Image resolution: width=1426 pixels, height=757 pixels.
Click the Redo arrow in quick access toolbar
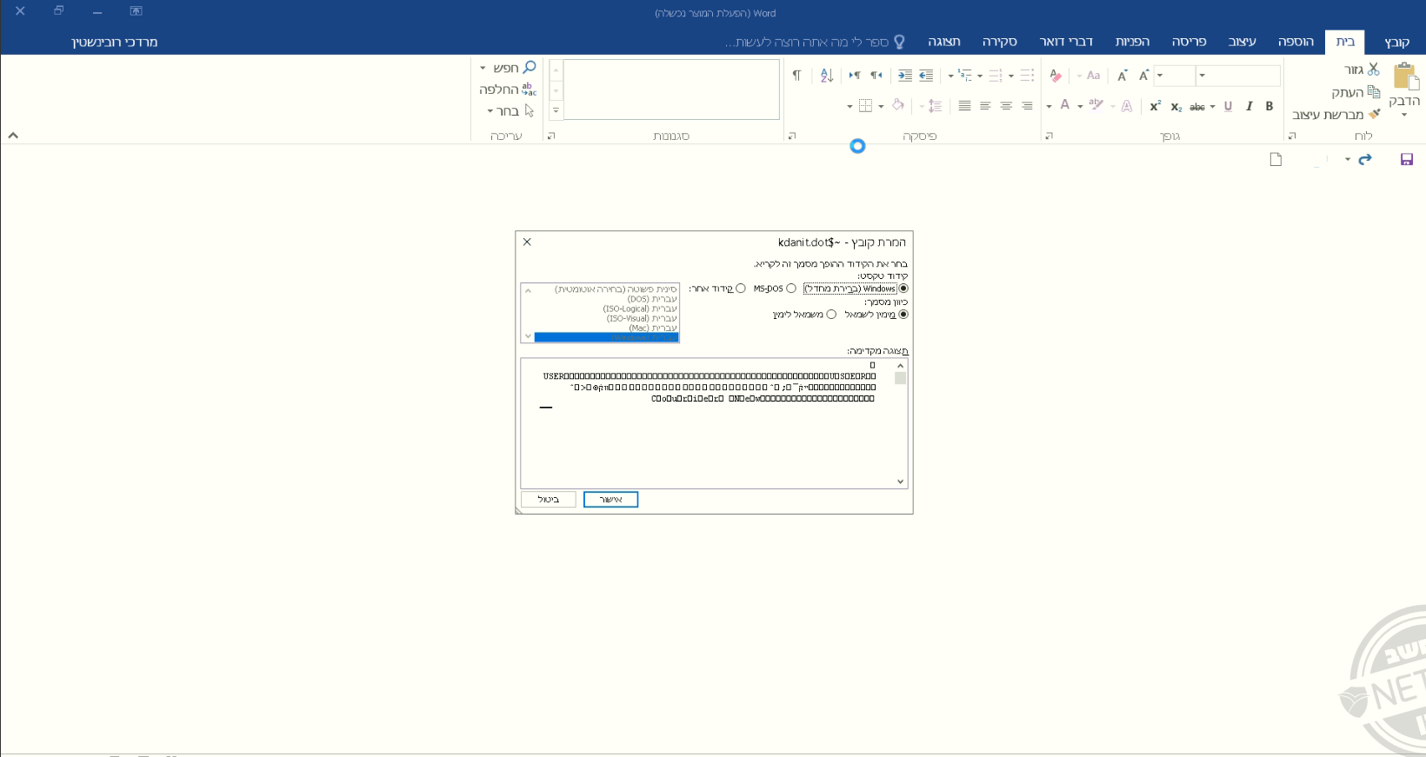point(1365,159)
